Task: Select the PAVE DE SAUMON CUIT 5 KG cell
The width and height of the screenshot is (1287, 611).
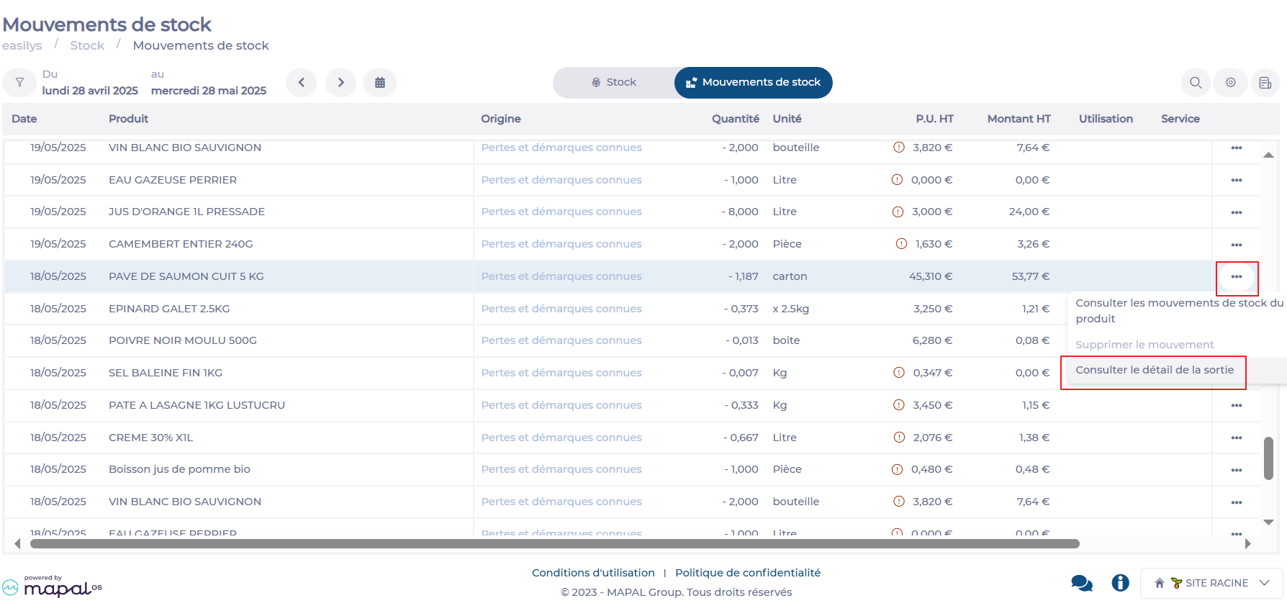Action: click(x=186, y=276)
